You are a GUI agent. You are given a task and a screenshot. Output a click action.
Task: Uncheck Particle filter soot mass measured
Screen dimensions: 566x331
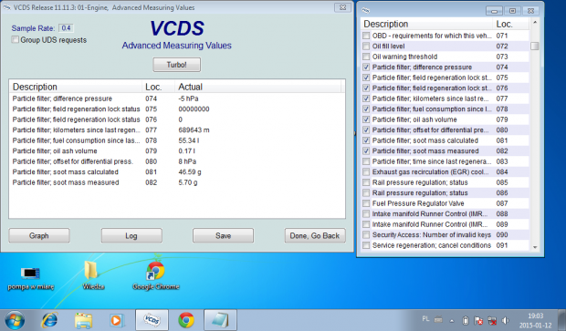point(366,150)
